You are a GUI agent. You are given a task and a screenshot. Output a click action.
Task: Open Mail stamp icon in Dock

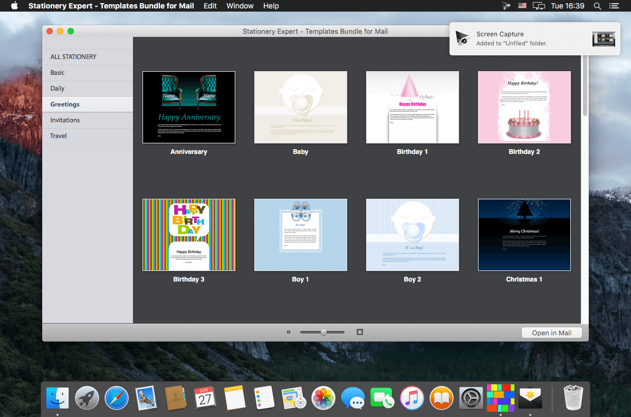click(146, 398)
